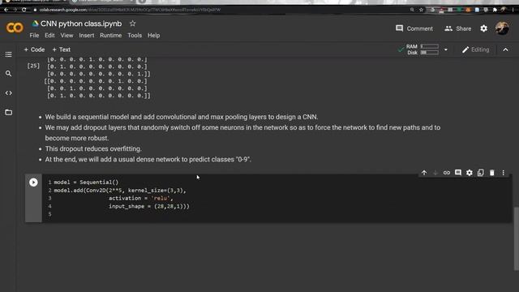Mirror cell in tab icon
519x292 pixels.
click(481, 173)
